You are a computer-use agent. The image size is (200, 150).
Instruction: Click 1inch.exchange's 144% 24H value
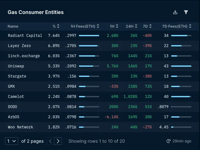click(133, 56)
